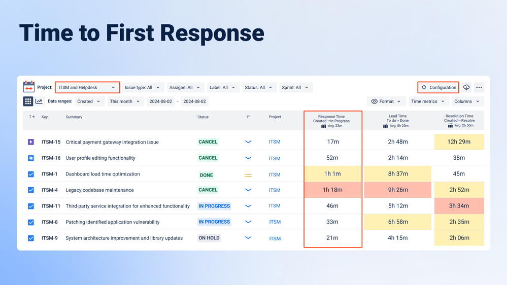Click summary 'Legacy codebase maintenance'
The height and width of the screenshot is (285, 507).
(99, 190)
